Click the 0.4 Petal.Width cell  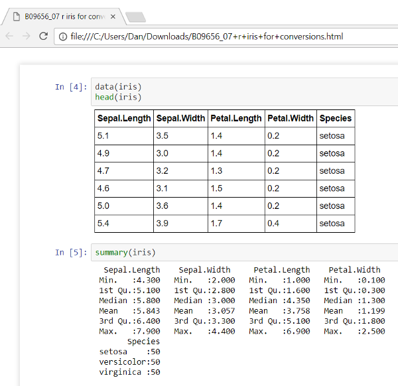(291, 224)
